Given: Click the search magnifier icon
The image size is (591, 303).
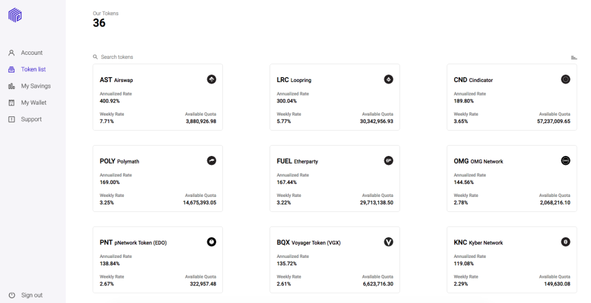Looking at the screenshot, I should (x=95, y=57).
